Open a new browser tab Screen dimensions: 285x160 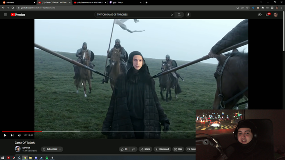(147, 3)
